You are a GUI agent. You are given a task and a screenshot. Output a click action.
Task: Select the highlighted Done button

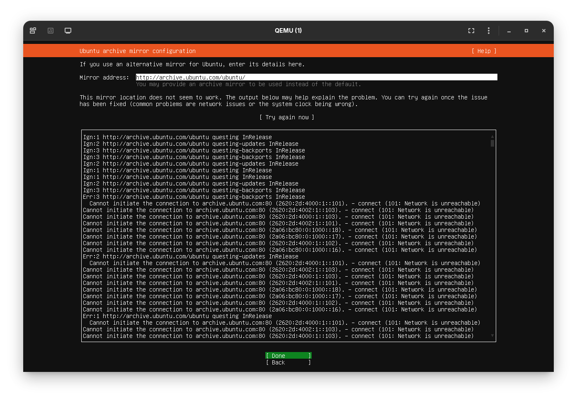(x=288, y=355)
